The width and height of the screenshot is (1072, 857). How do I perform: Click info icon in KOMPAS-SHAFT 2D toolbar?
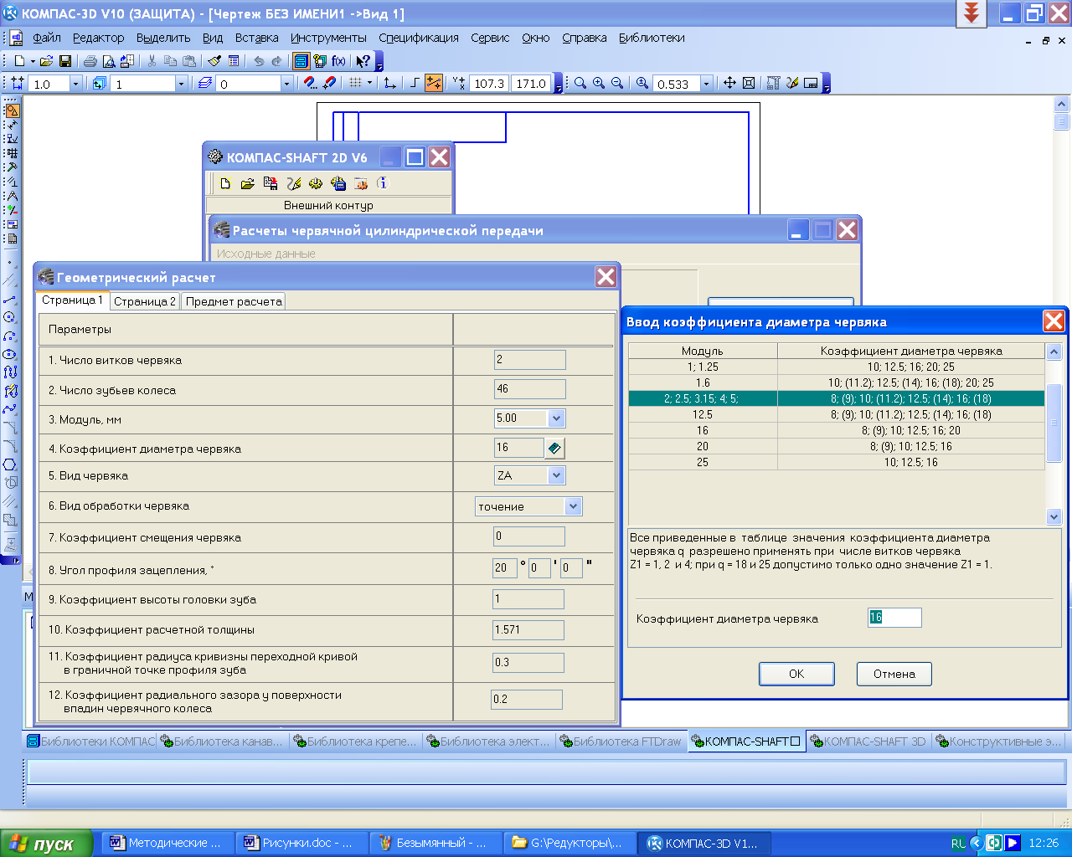383,183
